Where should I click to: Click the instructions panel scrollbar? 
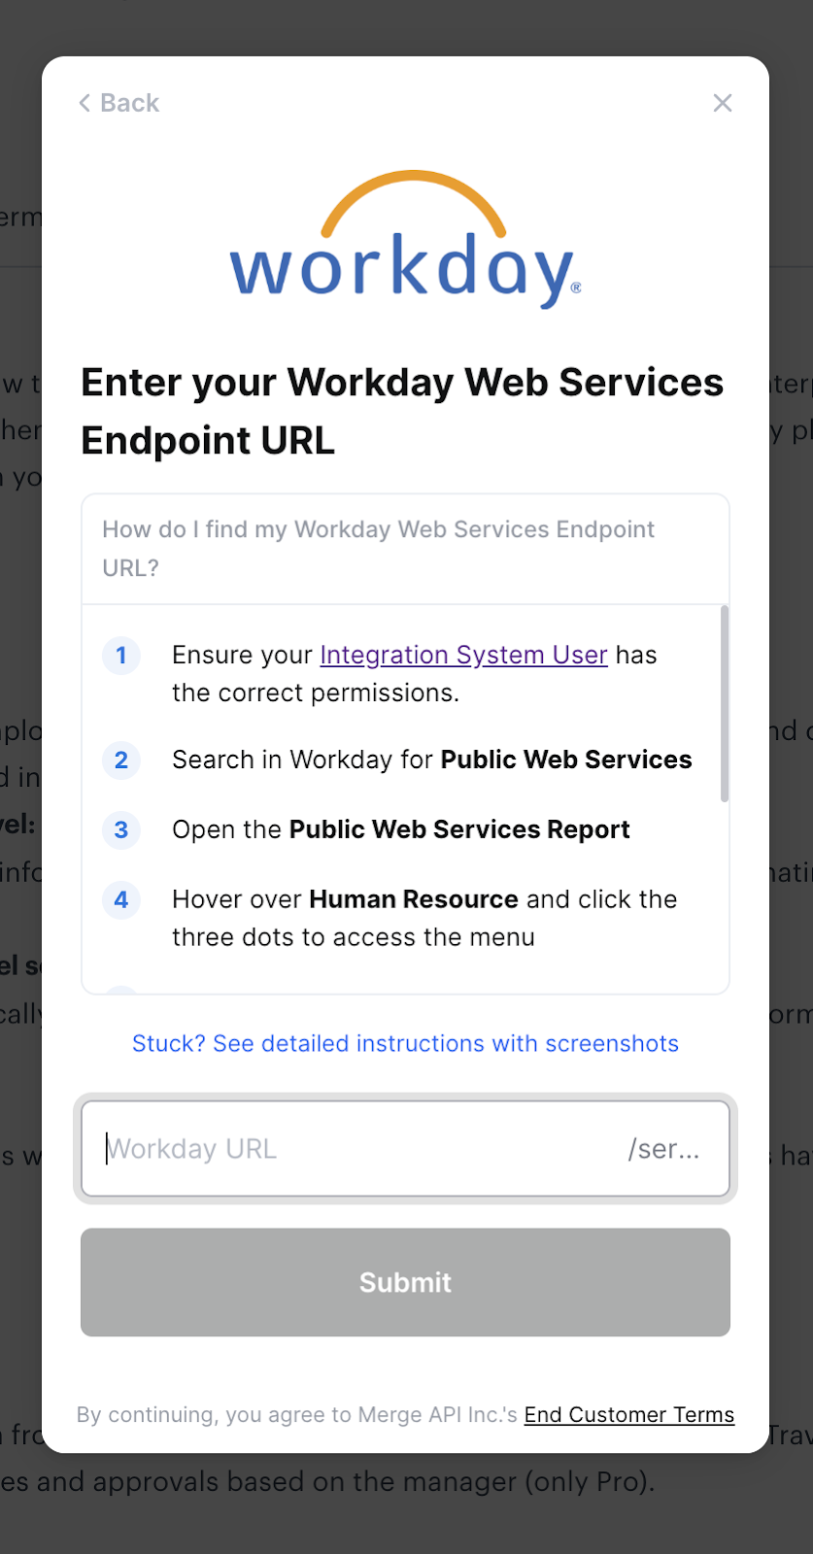click(725, 704)
